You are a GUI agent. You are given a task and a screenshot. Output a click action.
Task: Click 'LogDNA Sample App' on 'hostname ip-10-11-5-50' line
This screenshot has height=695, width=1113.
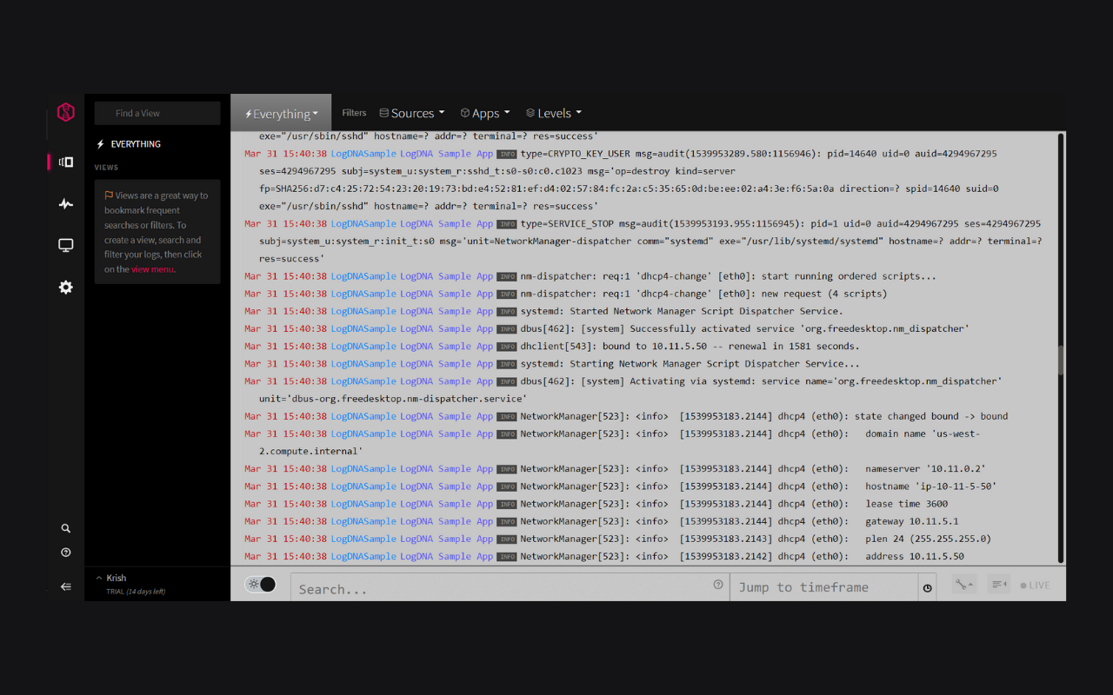(x=446, y=486)
